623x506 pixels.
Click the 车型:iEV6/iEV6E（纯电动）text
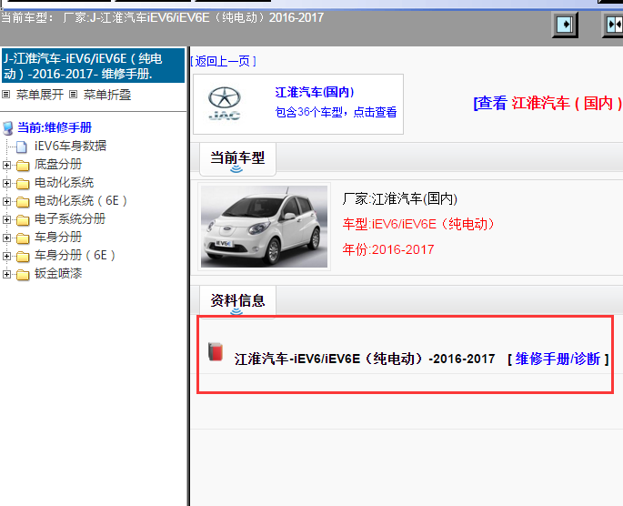pos(418,224)
